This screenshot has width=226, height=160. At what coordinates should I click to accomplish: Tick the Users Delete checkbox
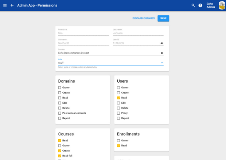point(118,108)
